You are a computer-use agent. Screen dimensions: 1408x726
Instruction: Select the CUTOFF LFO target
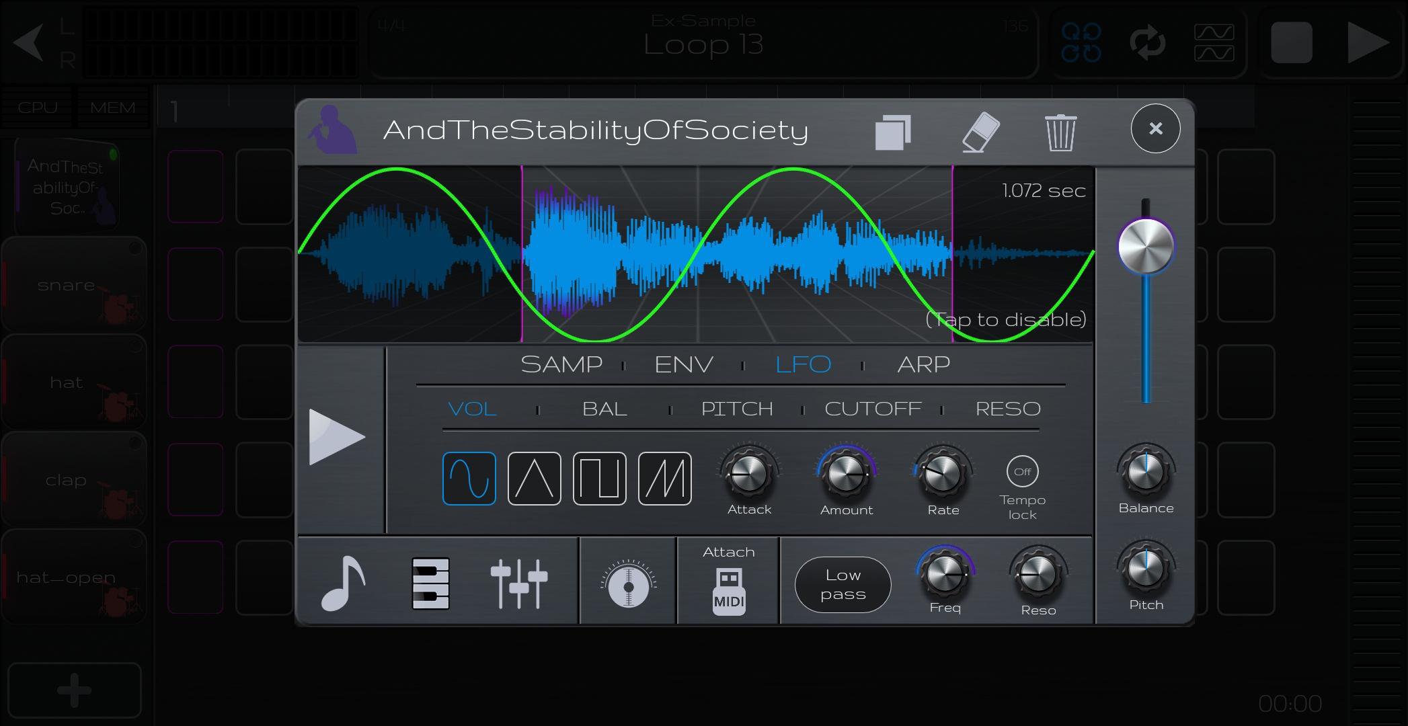pyautogui.click(x=872, y=409)
